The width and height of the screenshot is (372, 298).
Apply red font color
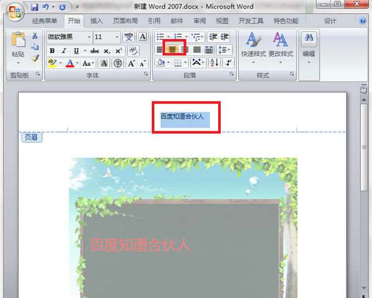pos(69,63)
